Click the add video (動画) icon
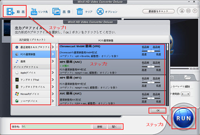 (11, 12)
